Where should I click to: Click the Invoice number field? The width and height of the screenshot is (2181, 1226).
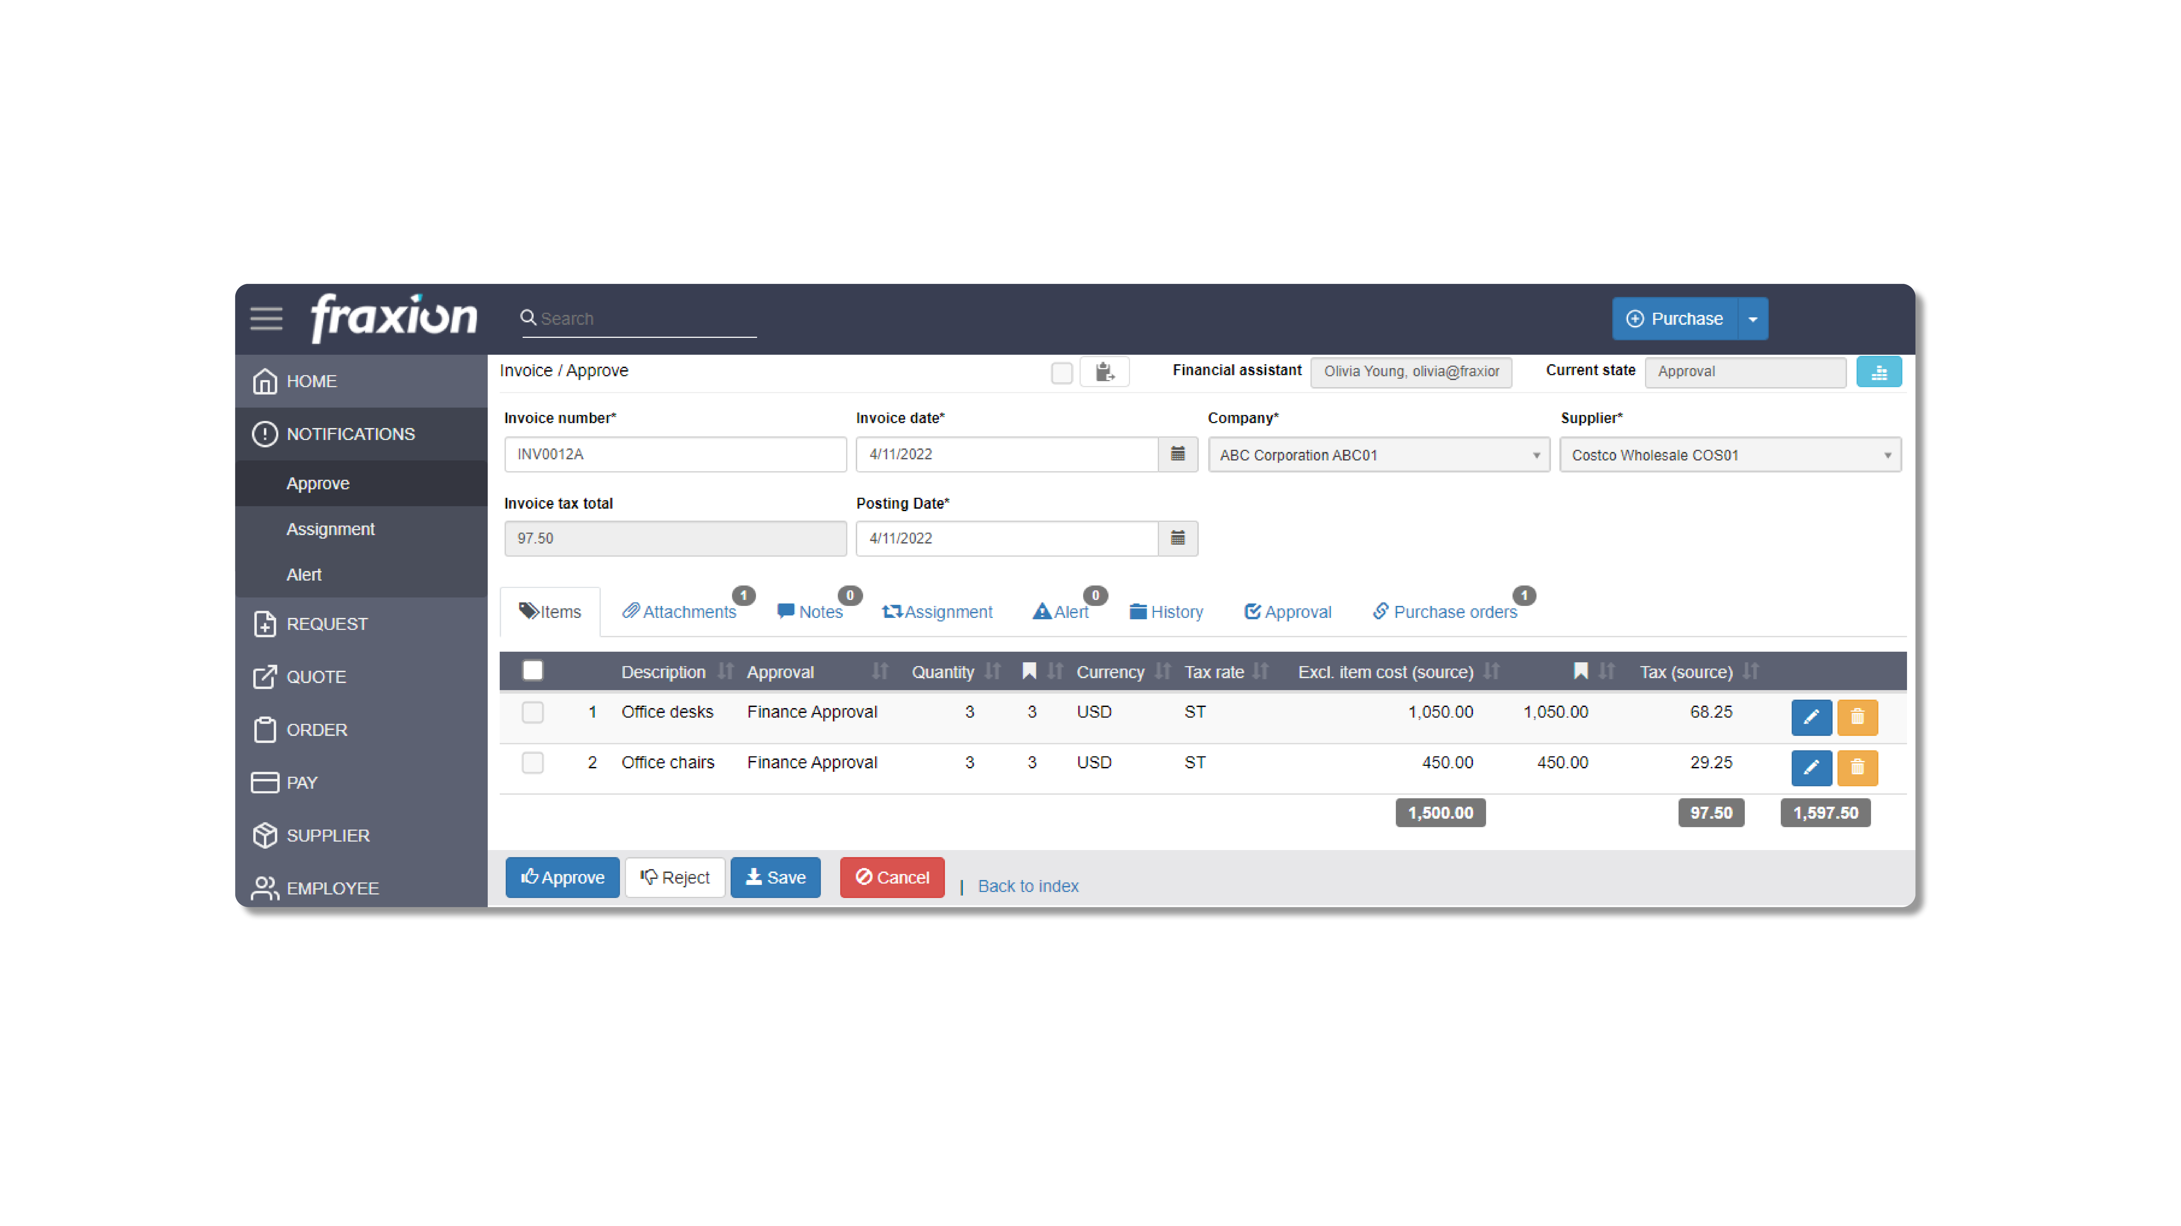pos(676,454)
